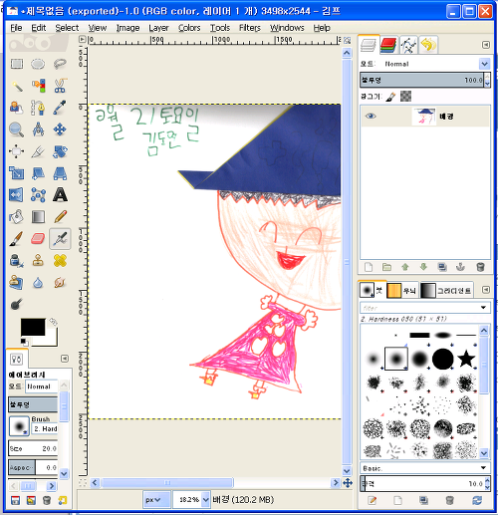Select the Bucket Fill tool
This screenshot has height=515, width=498.
(x=17, y=217)
